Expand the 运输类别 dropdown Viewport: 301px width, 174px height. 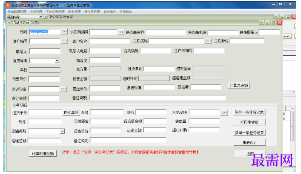click(62, 131)
